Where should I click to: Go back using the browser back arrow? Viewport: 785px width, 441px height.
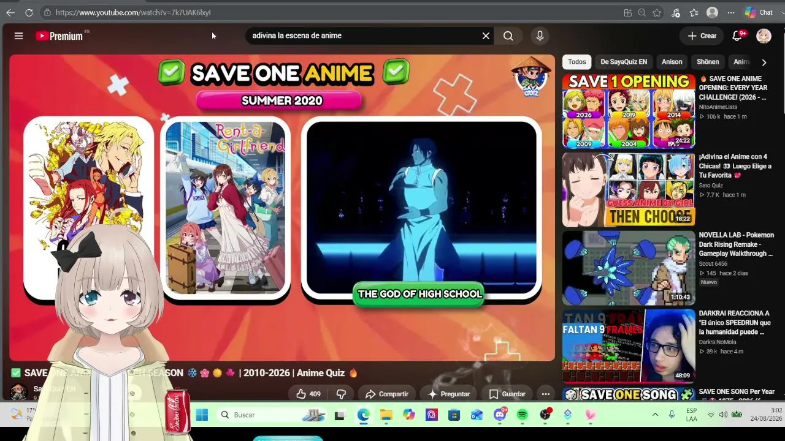pos(10,12)
